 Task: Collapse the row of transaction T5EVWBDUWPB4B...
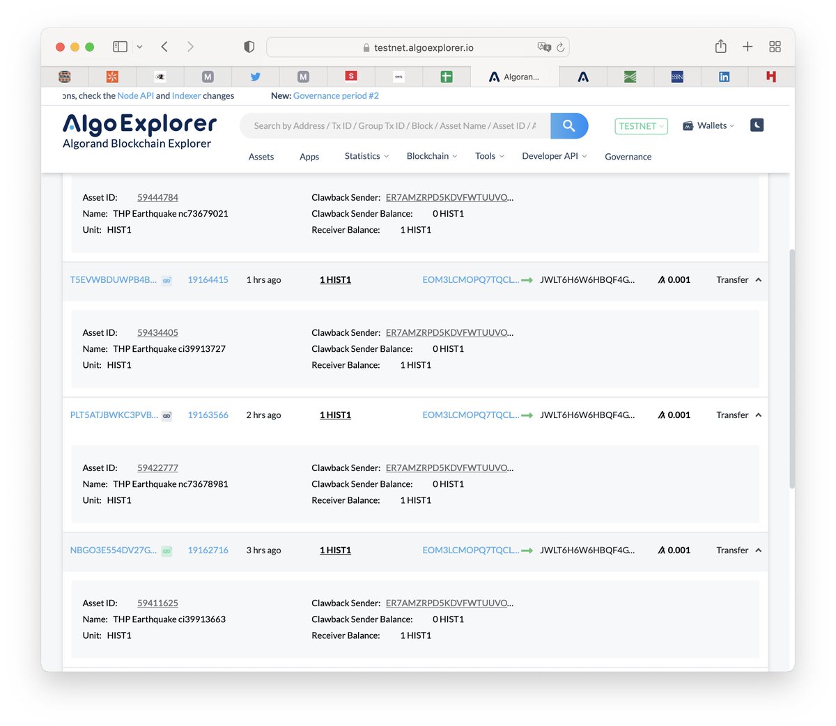pos(759,279)
